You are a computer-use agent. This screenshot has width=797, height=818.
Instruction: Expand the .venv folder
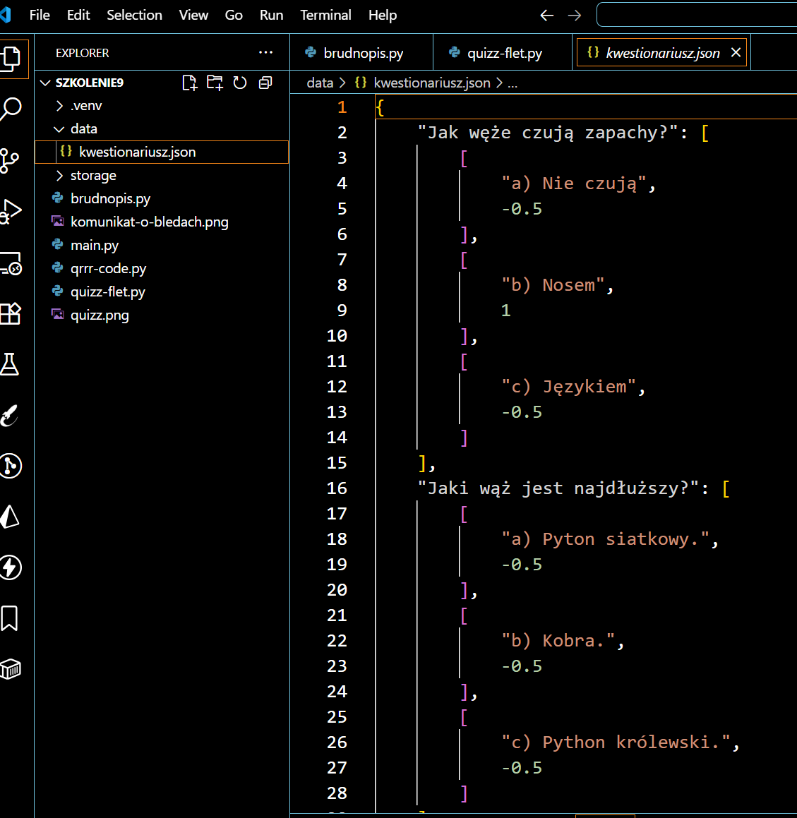point(59,105)
